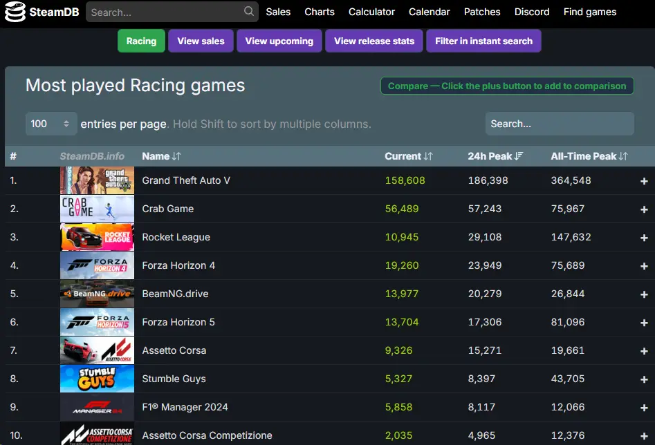Add Crab Game to comparison
655x445 pixels.
pos(642,209)
